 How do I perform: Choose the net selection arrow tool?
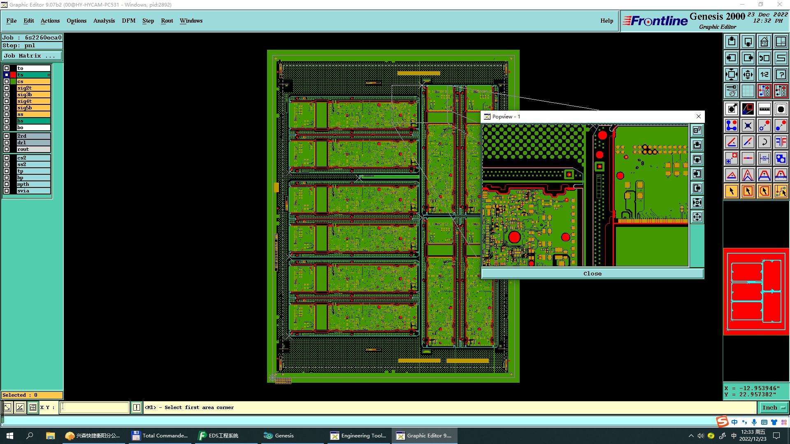click(x=781, y=191)
